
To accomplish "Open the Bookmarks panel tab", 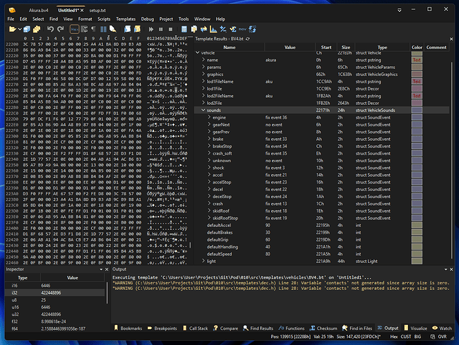I will click(130, 328).
